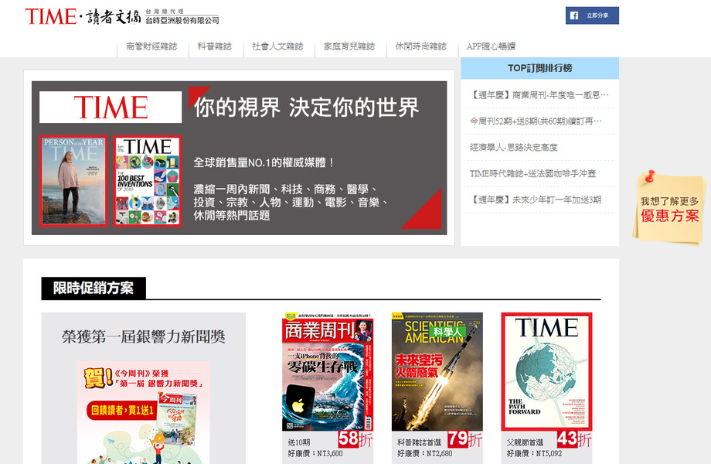Viewport: 711px width, 464px height.
Task: Open the 商業周刊 magazine cover
Action: (328, 371)
